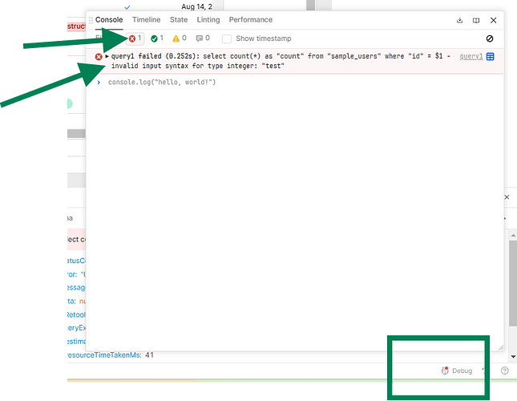Filter console by log messages

point(202,38)
